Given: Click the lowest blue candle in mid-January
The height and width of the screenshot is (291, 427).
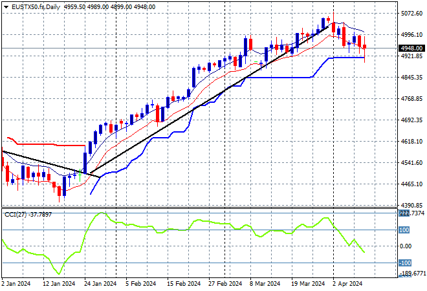Looking at the screenshot, I should click(65, 185).
